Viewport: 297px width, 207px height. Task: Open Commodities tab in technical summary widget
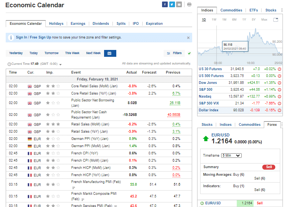coord(249,125)
